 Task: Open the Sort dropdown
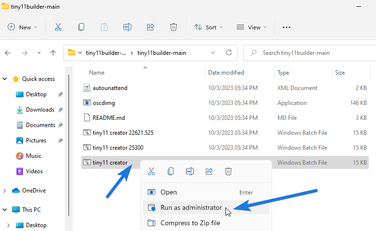(x=208, y=27)
